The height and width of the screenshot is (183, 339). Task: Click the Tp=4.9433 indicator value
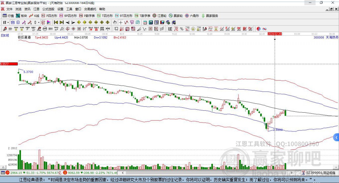41,37
